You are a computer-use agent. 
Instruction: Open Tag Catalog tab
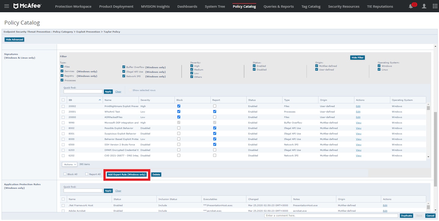click(x=311, y=6)
